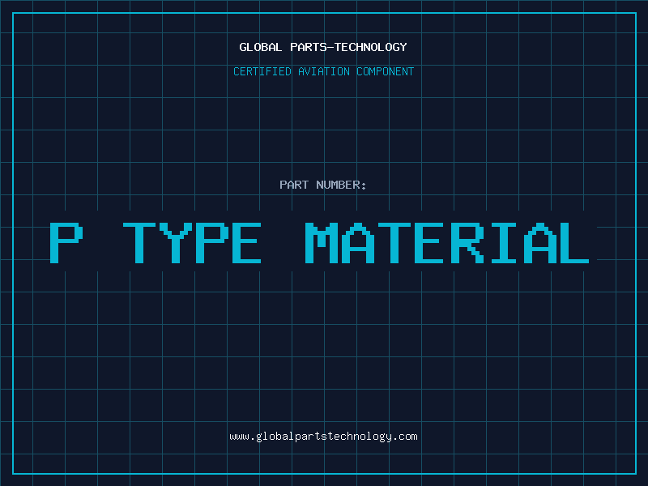
Task: Click the word CERTIFIED in the subtitle
Action: pos(262,71)
